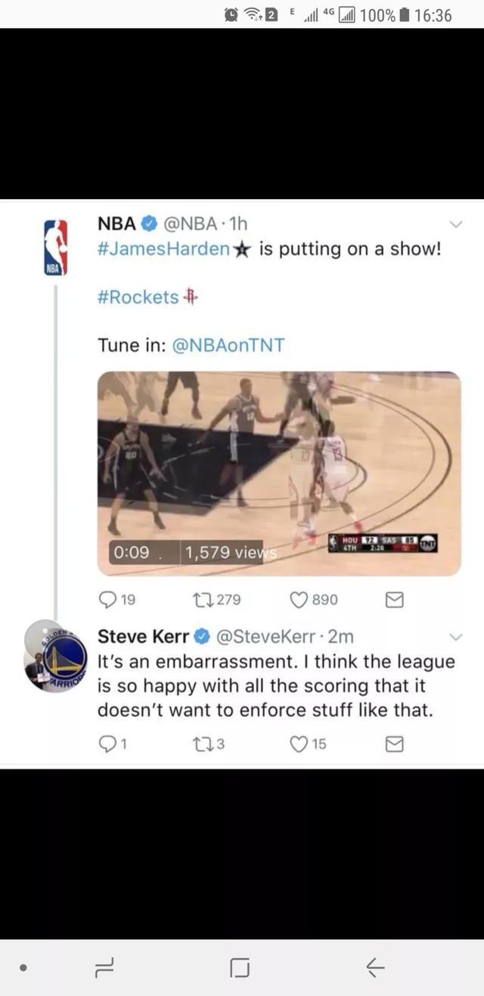This screenshot has height=996, width=484.
Task: Send Steve Kerr's tweet via message
Action: [x=394, y=745]
